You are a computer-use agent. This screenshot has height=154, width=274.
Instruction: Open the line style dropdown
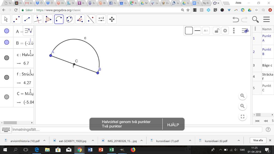197,31
